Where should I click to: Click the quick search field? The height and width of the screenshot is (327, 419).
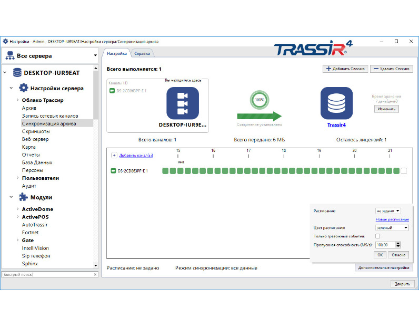pos(47,274)
